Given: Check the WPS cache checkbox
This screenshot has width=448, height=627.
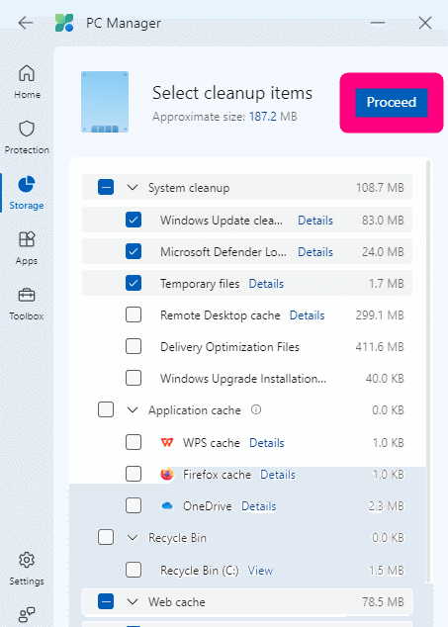Looking at the screenshot, I should pyautogui.click(x=134, y=442).
